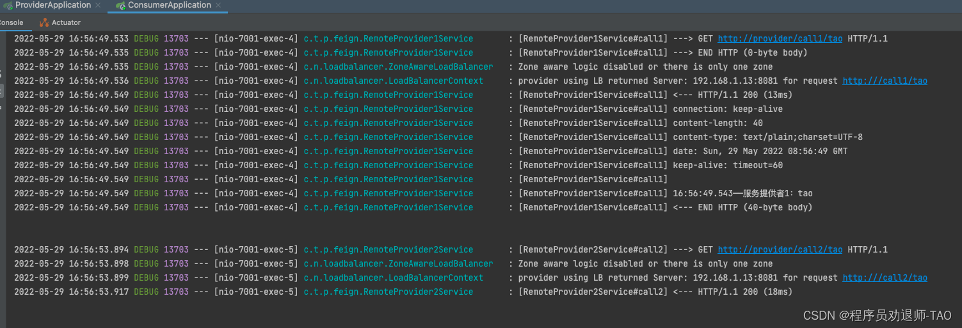Click the 'connection: keep-alive' log text
Image resolution: width=962 pixels, height=328 pixels.
click(728, 109)
